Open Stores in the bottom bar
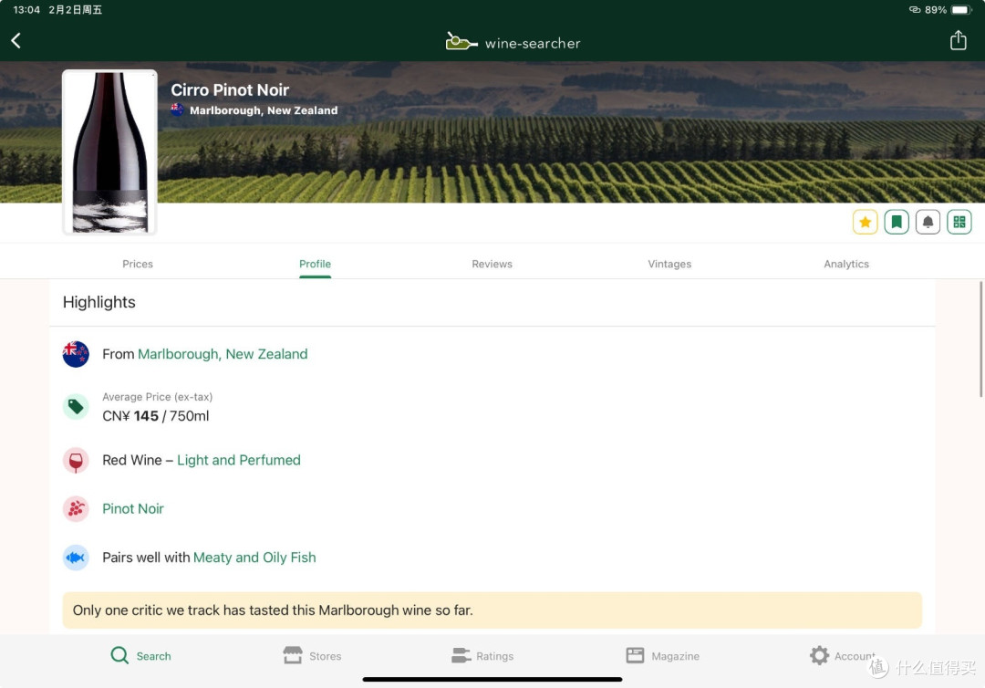Image resolution: width=985 pixels, height=688 pixels. click(x=312, y=655)
